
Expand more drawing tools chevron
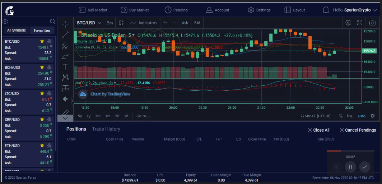pos(65,118)
